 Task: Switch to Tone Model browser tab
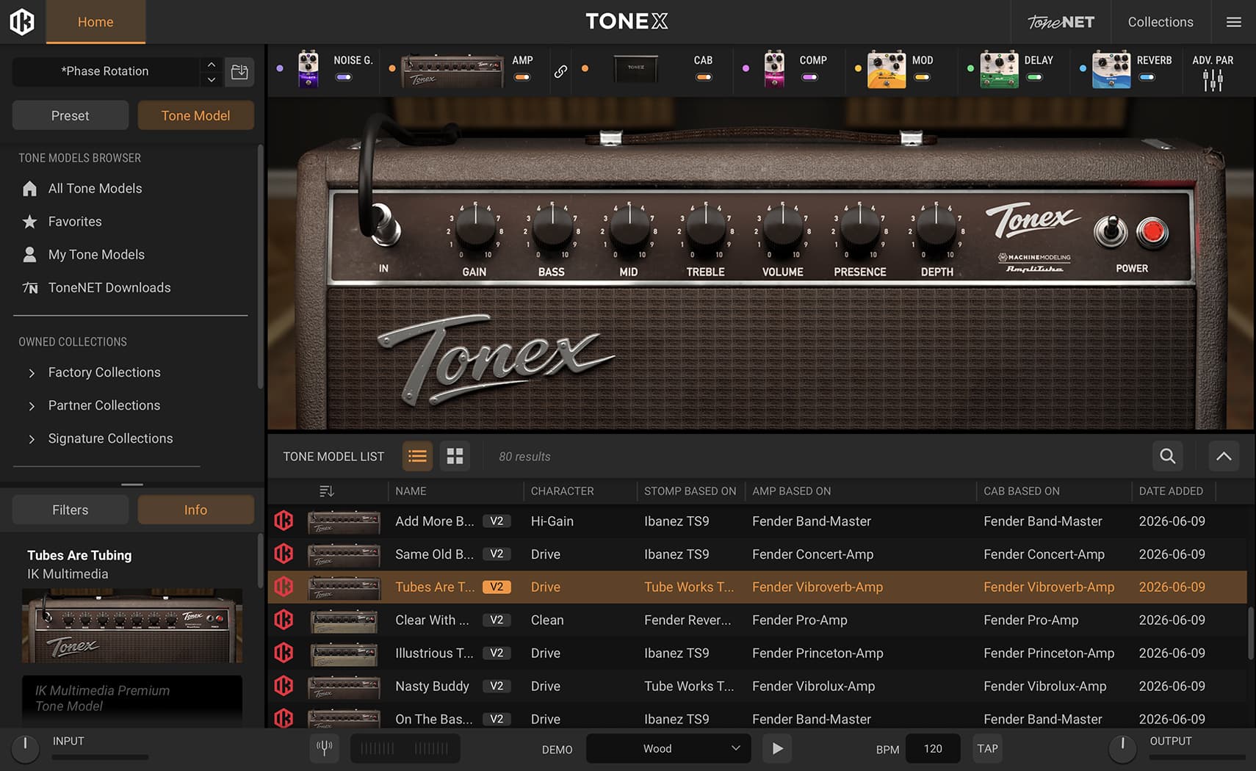(x=196, y=115)
